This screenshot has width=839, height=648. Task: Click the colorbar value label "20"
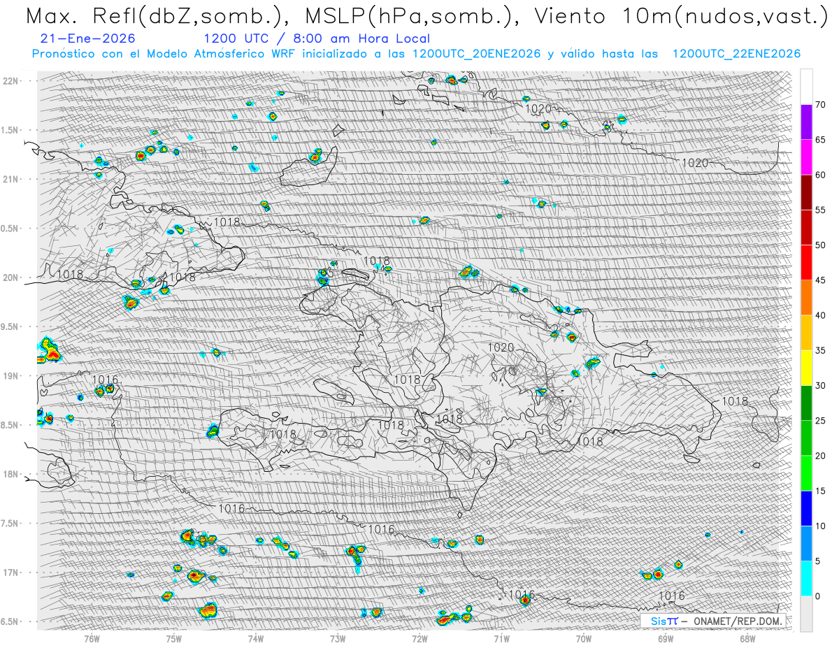point(821,456)
